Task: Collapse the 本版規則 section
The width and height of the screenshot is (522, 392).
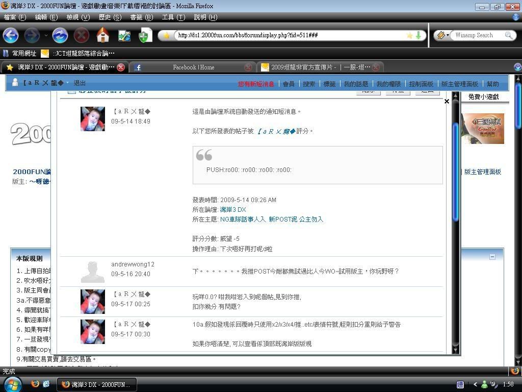Action: coord(492,257)
